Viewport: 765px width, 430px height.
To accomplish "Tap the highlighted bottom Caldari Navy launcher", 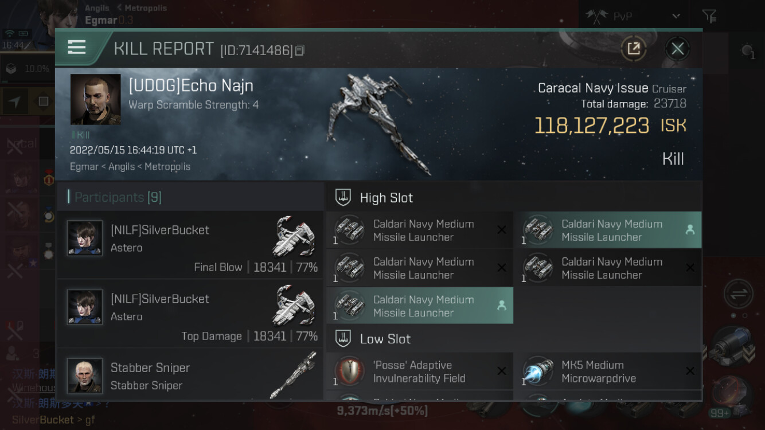I will pos(420,306).
